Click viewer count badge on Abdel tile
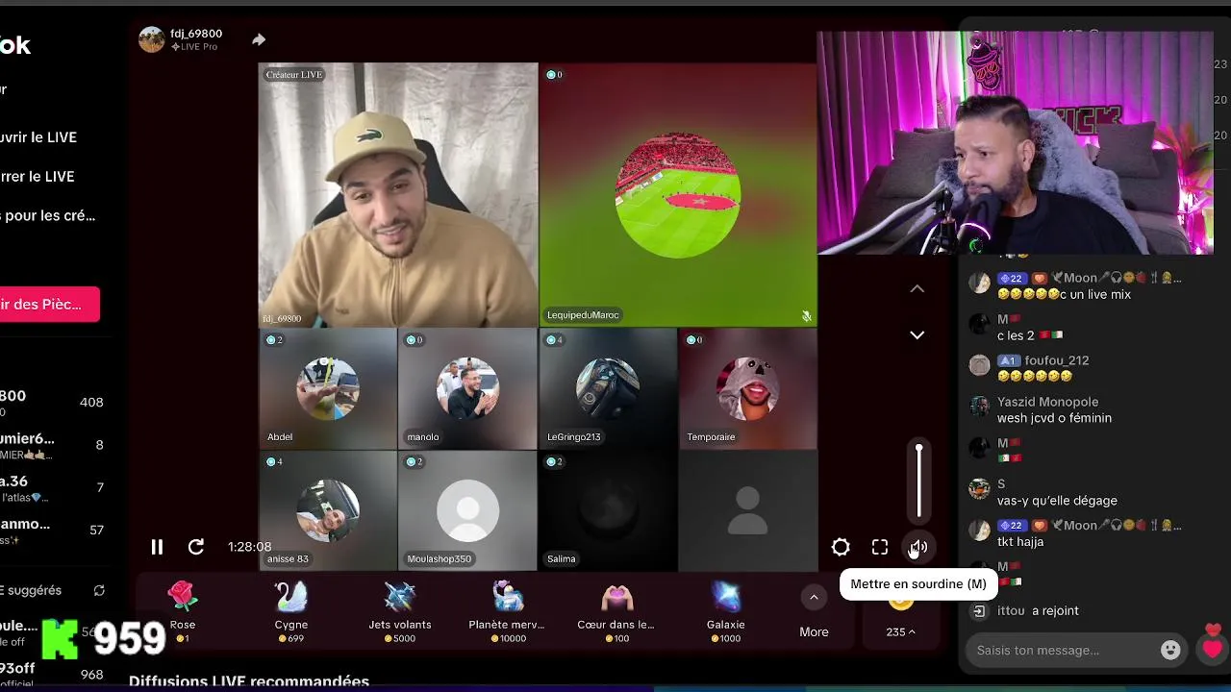 (274, 339)
